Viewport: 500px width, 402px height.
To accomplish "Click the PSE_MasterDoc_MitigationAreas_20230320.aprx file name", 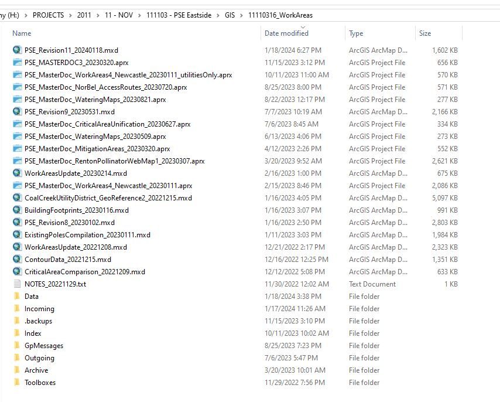I will [x=97, y=149].
